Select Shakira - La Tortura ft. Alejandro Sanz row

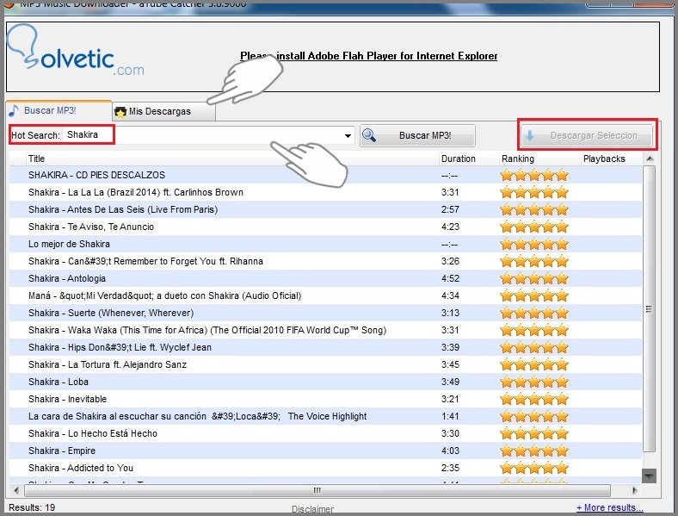coord(325,364)
